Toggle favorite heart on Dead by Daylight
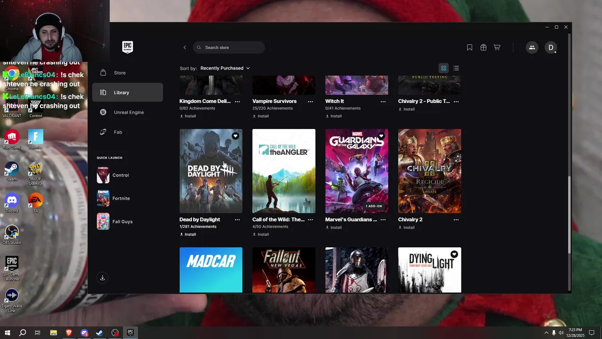This screenshot has width=602, height=339. click(235, 136)
